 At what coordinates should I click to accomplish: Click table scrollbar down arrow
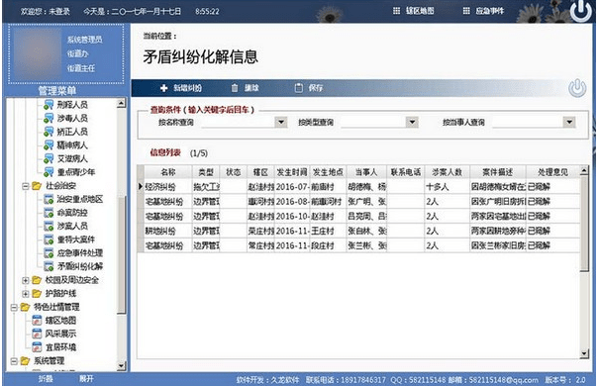584,353
